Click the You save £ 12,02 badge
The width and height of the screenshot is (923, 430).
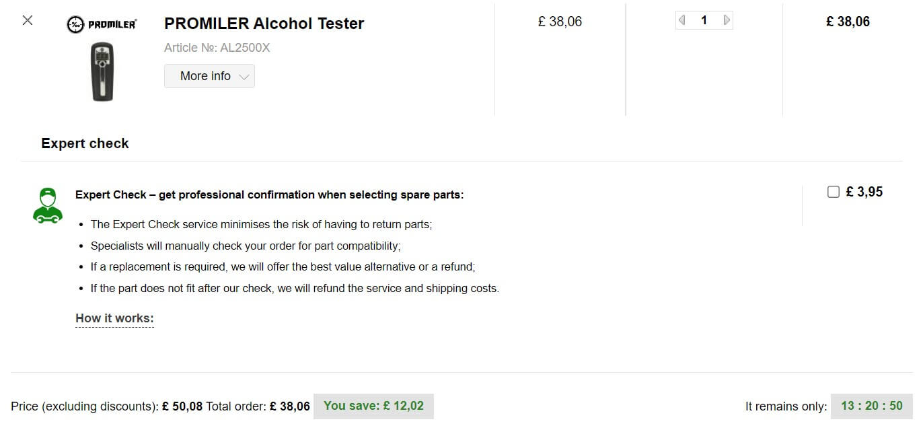pyautogui.click(x=373, y=406)
